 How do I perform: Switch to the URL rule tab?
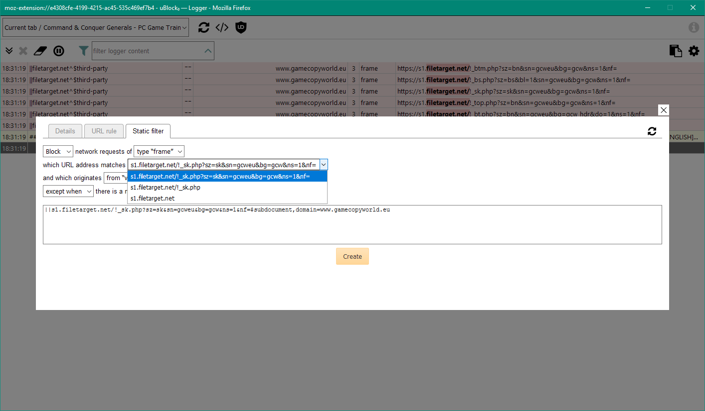tap(104, 131)
